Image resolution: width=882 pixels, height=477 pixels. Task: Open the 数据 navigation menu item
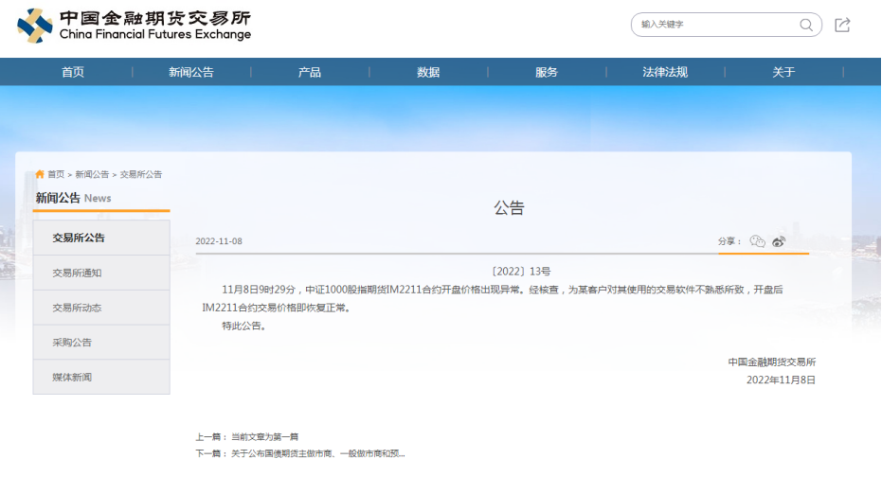tap(428, 72)
